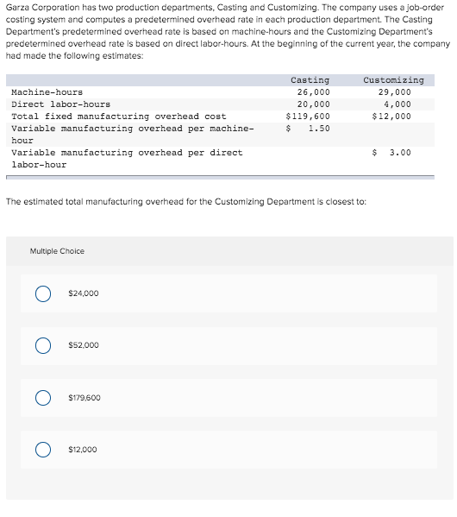This screenshot has height=517, width=457.
Task: Click the estimated total manufacturing overhead question text
Action: coord(186,202)
